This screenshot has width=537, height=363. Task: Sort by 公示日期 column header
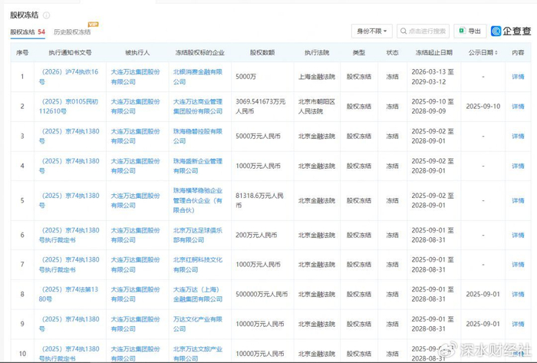coord(483,52)
